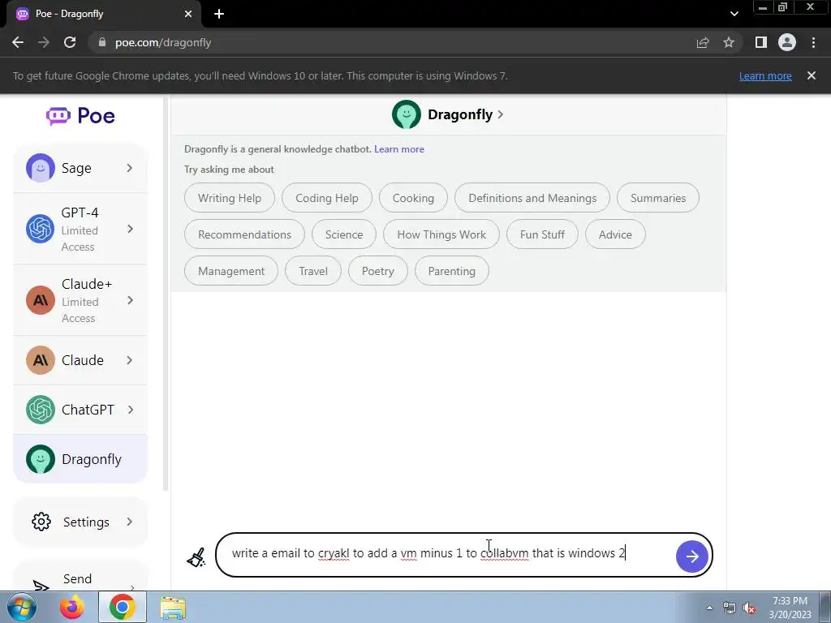Image resolution: width=831 pixels, height=623 pixels.
Task: Click Dragonfly avatar in chat header
Action: pyautogui.click(x=406, y=114)
